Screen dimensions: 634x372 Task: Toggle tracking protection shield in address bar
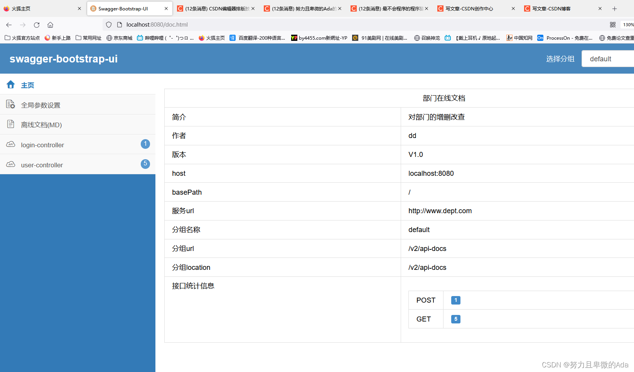pyautogui.click(x=109, y=24)
